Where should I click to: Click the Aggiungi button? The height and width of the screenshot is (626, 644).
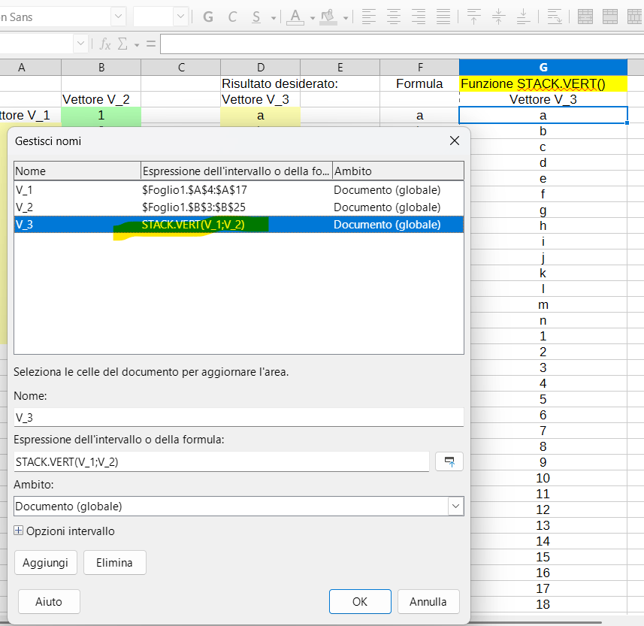[x=45, y=562]
